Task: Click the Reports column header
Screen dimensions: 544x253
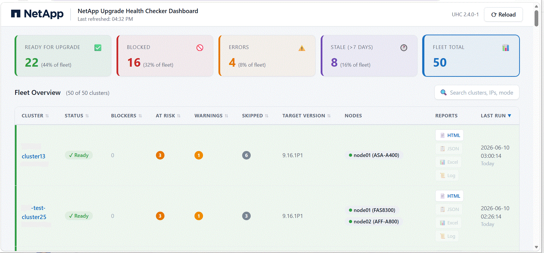Action: [446, 116]
